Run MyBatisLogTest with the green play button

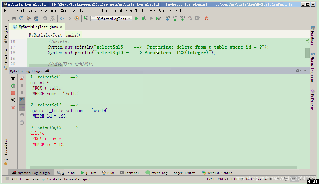[136, 18]
